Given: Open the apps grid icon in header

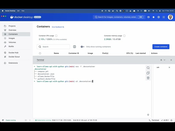Looking at the screenshot, I should click(164, 17).
